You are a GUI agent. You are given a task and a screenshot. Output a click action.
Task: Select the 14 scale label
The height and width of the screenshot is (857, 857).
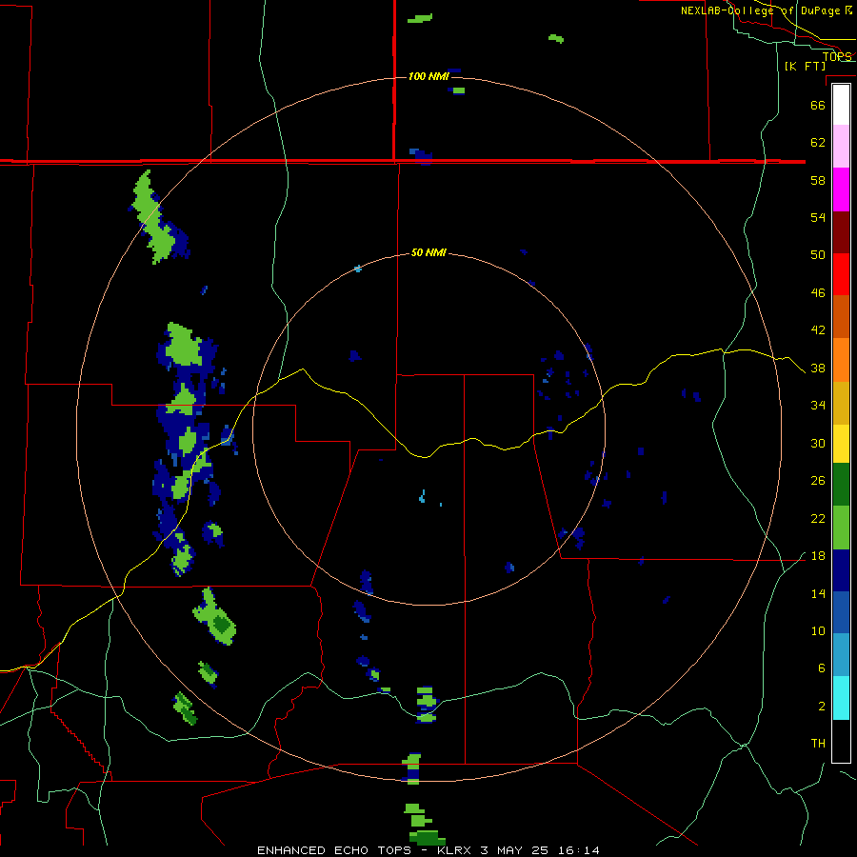tap(818, 593)
